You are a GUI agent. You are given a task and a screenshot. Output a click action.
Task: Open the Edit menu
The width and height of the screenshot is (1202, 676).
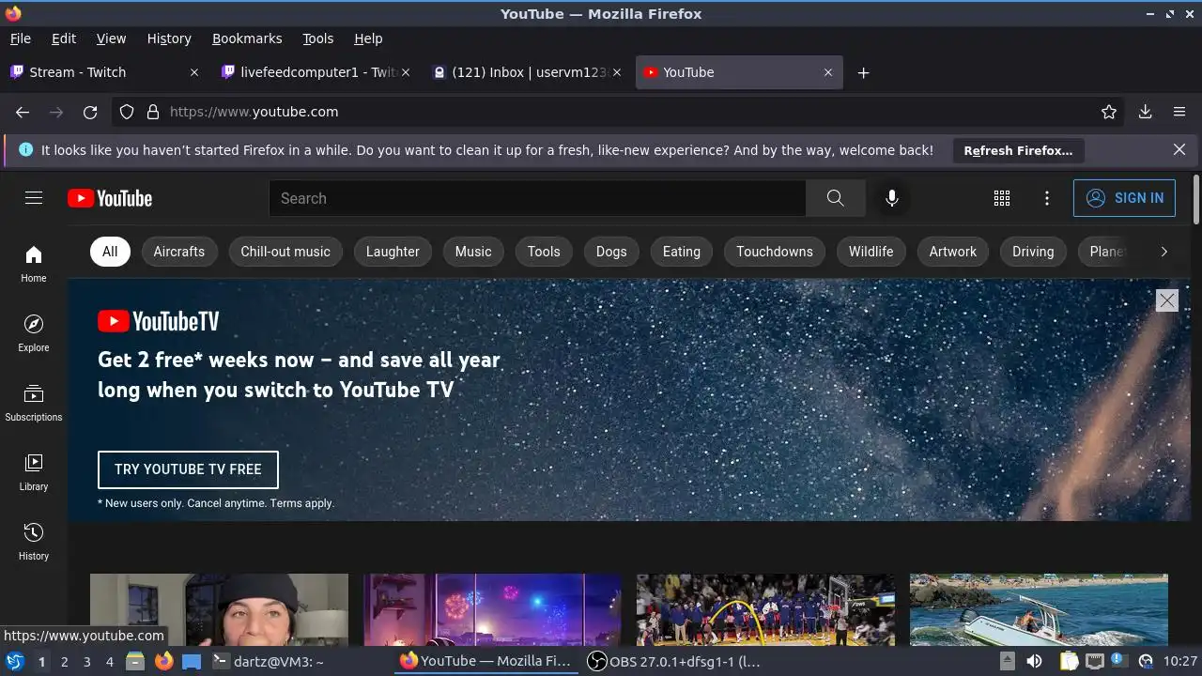[x=64, y=38]
